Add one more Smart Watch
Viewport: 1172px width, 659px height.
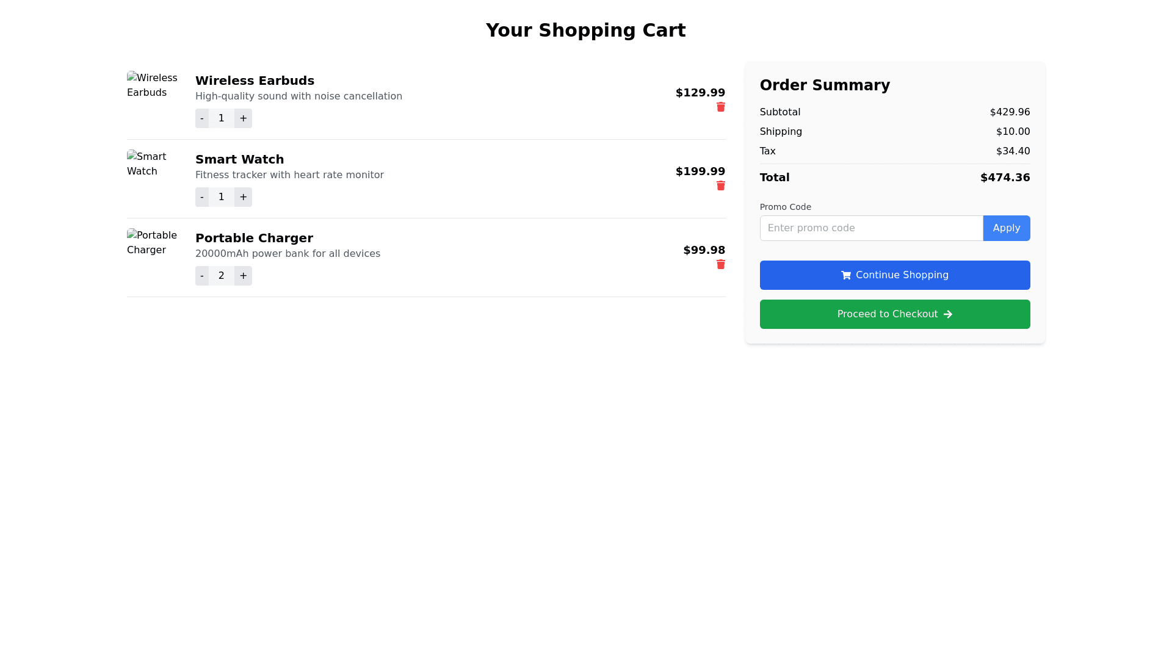click(243, 197)
